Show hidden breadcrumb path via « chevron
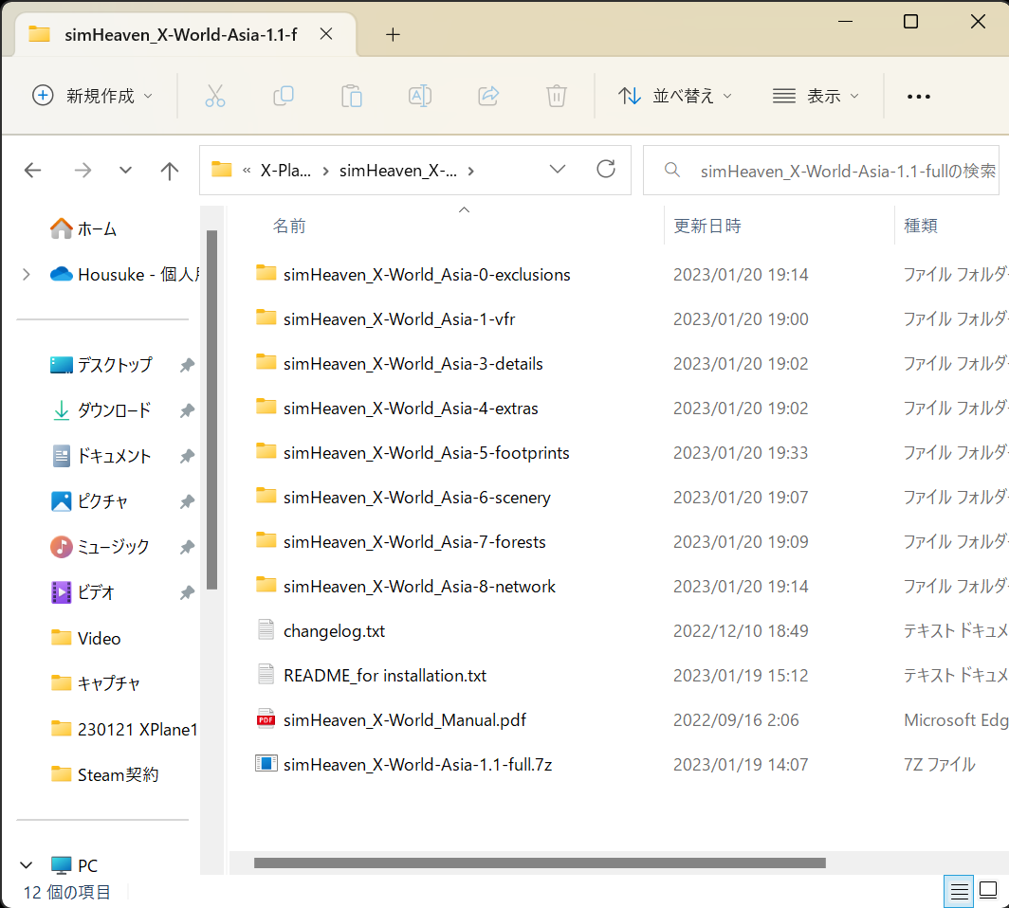Image resolution: width=1009 pixels, height=908 pixels. [x=247, y=171]
